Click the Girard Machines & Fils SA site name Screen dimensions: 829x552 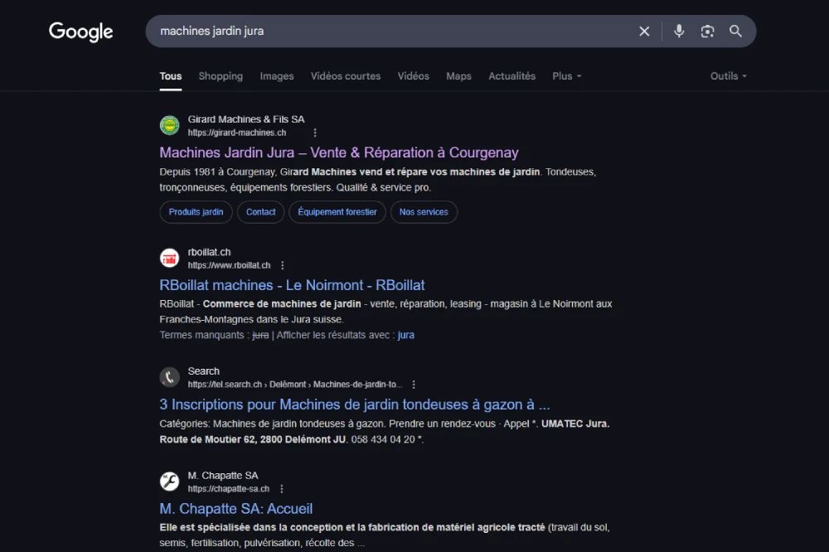click(x=246, y=119)
